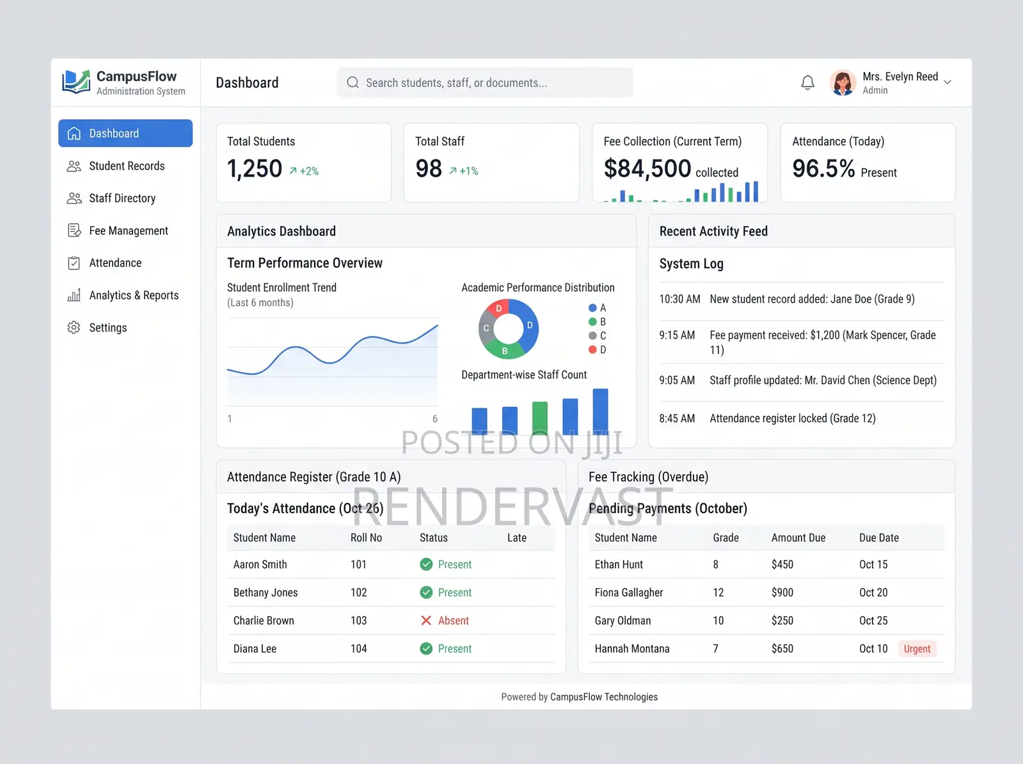Click roll number 102 cell
This screenshot has height=764, width=1023.
359,593
